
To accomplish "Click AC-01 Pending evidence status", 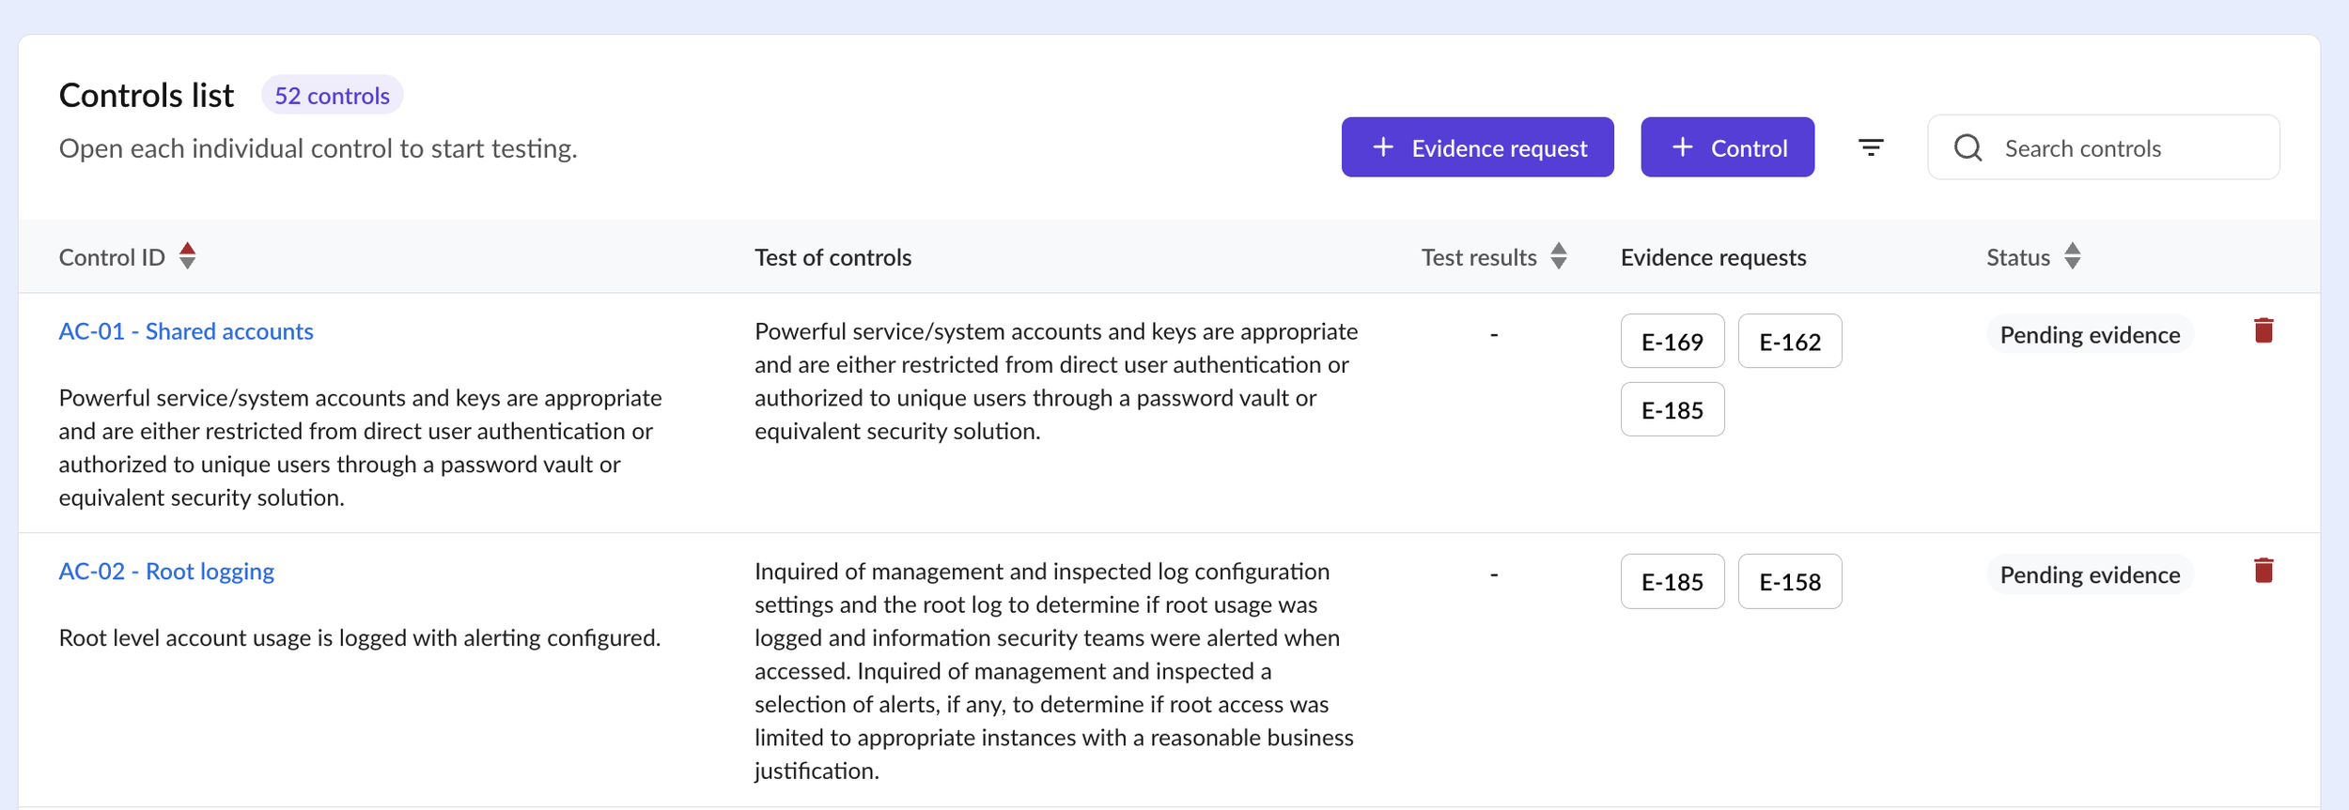I will click(2089, 335).
